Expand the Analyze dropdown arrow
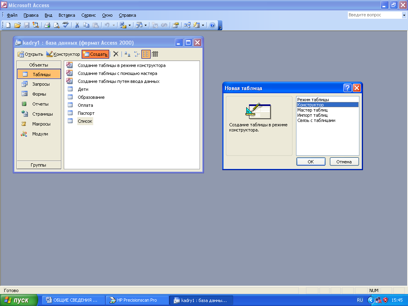Screen dimensions: 408x306 [145, 25]
